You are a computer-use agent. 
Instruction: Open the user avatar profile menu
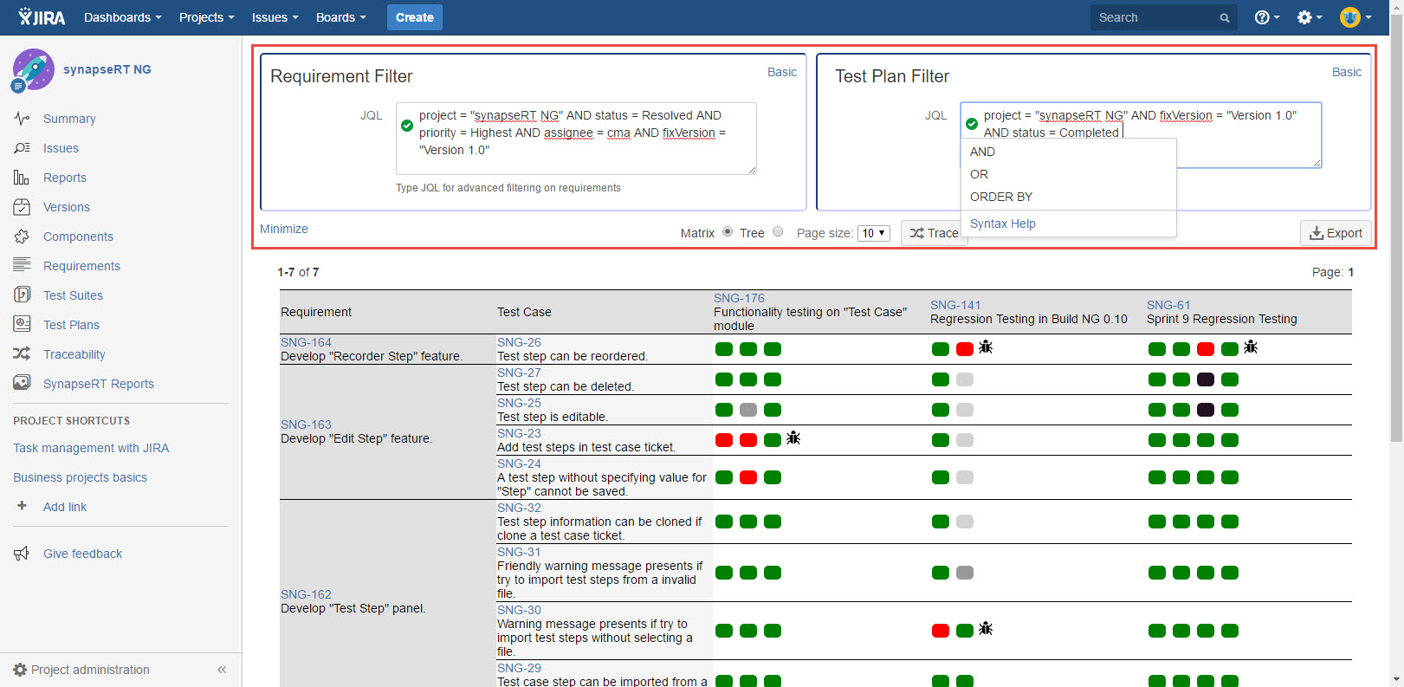tap(1355, 17)
